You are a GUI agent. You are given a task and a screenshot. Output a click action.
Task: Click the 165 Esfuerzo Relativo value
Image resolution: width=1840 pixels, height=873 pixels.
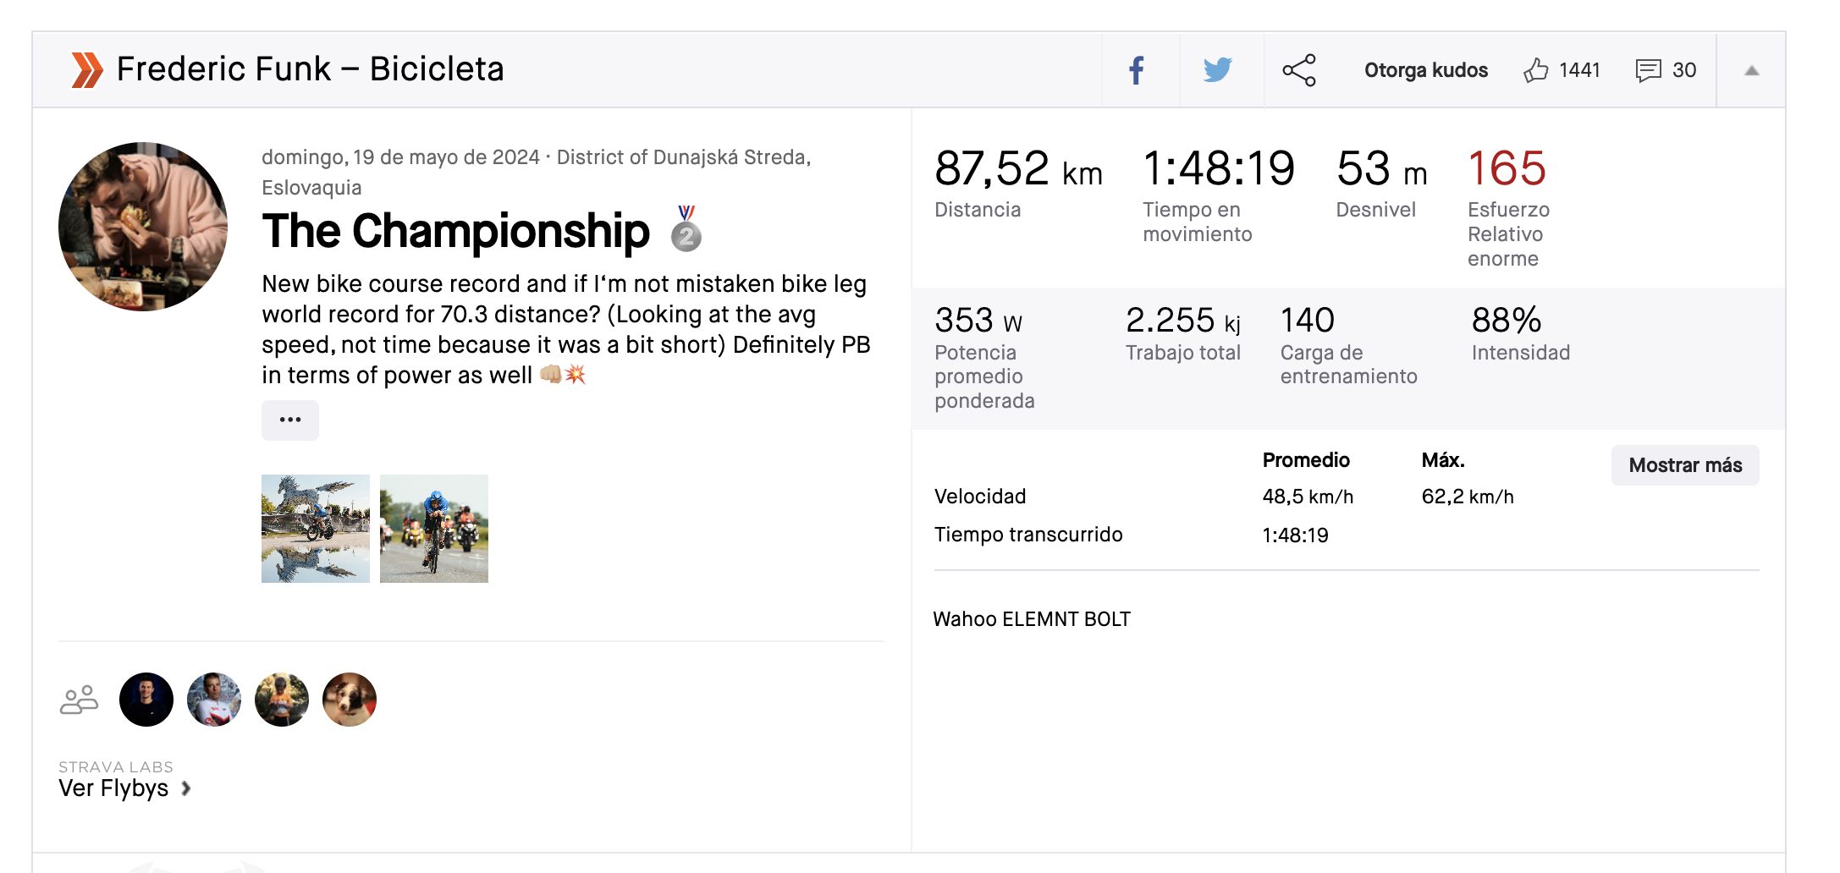[1507, 168]
